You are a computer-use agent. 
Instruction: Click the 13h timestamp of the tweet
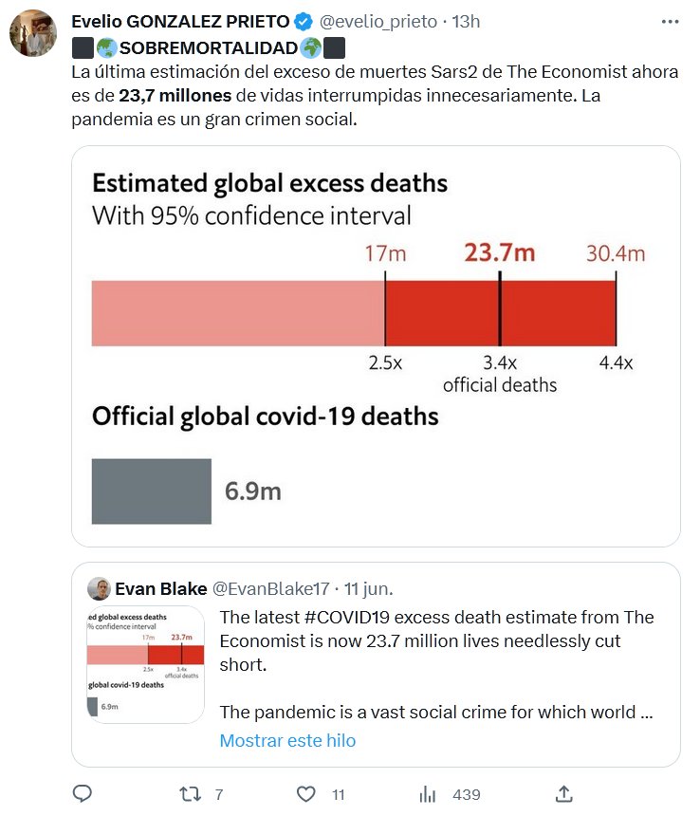coord(465,21)
